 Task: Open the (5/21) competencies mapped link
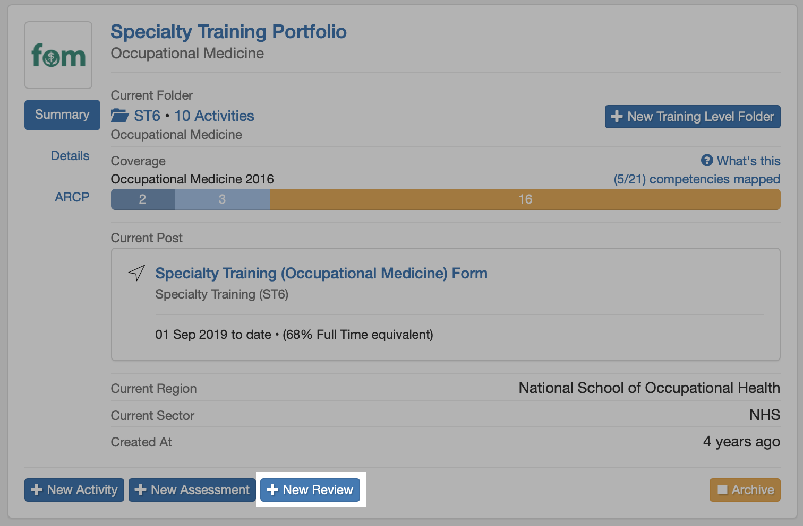pos(697,179)
